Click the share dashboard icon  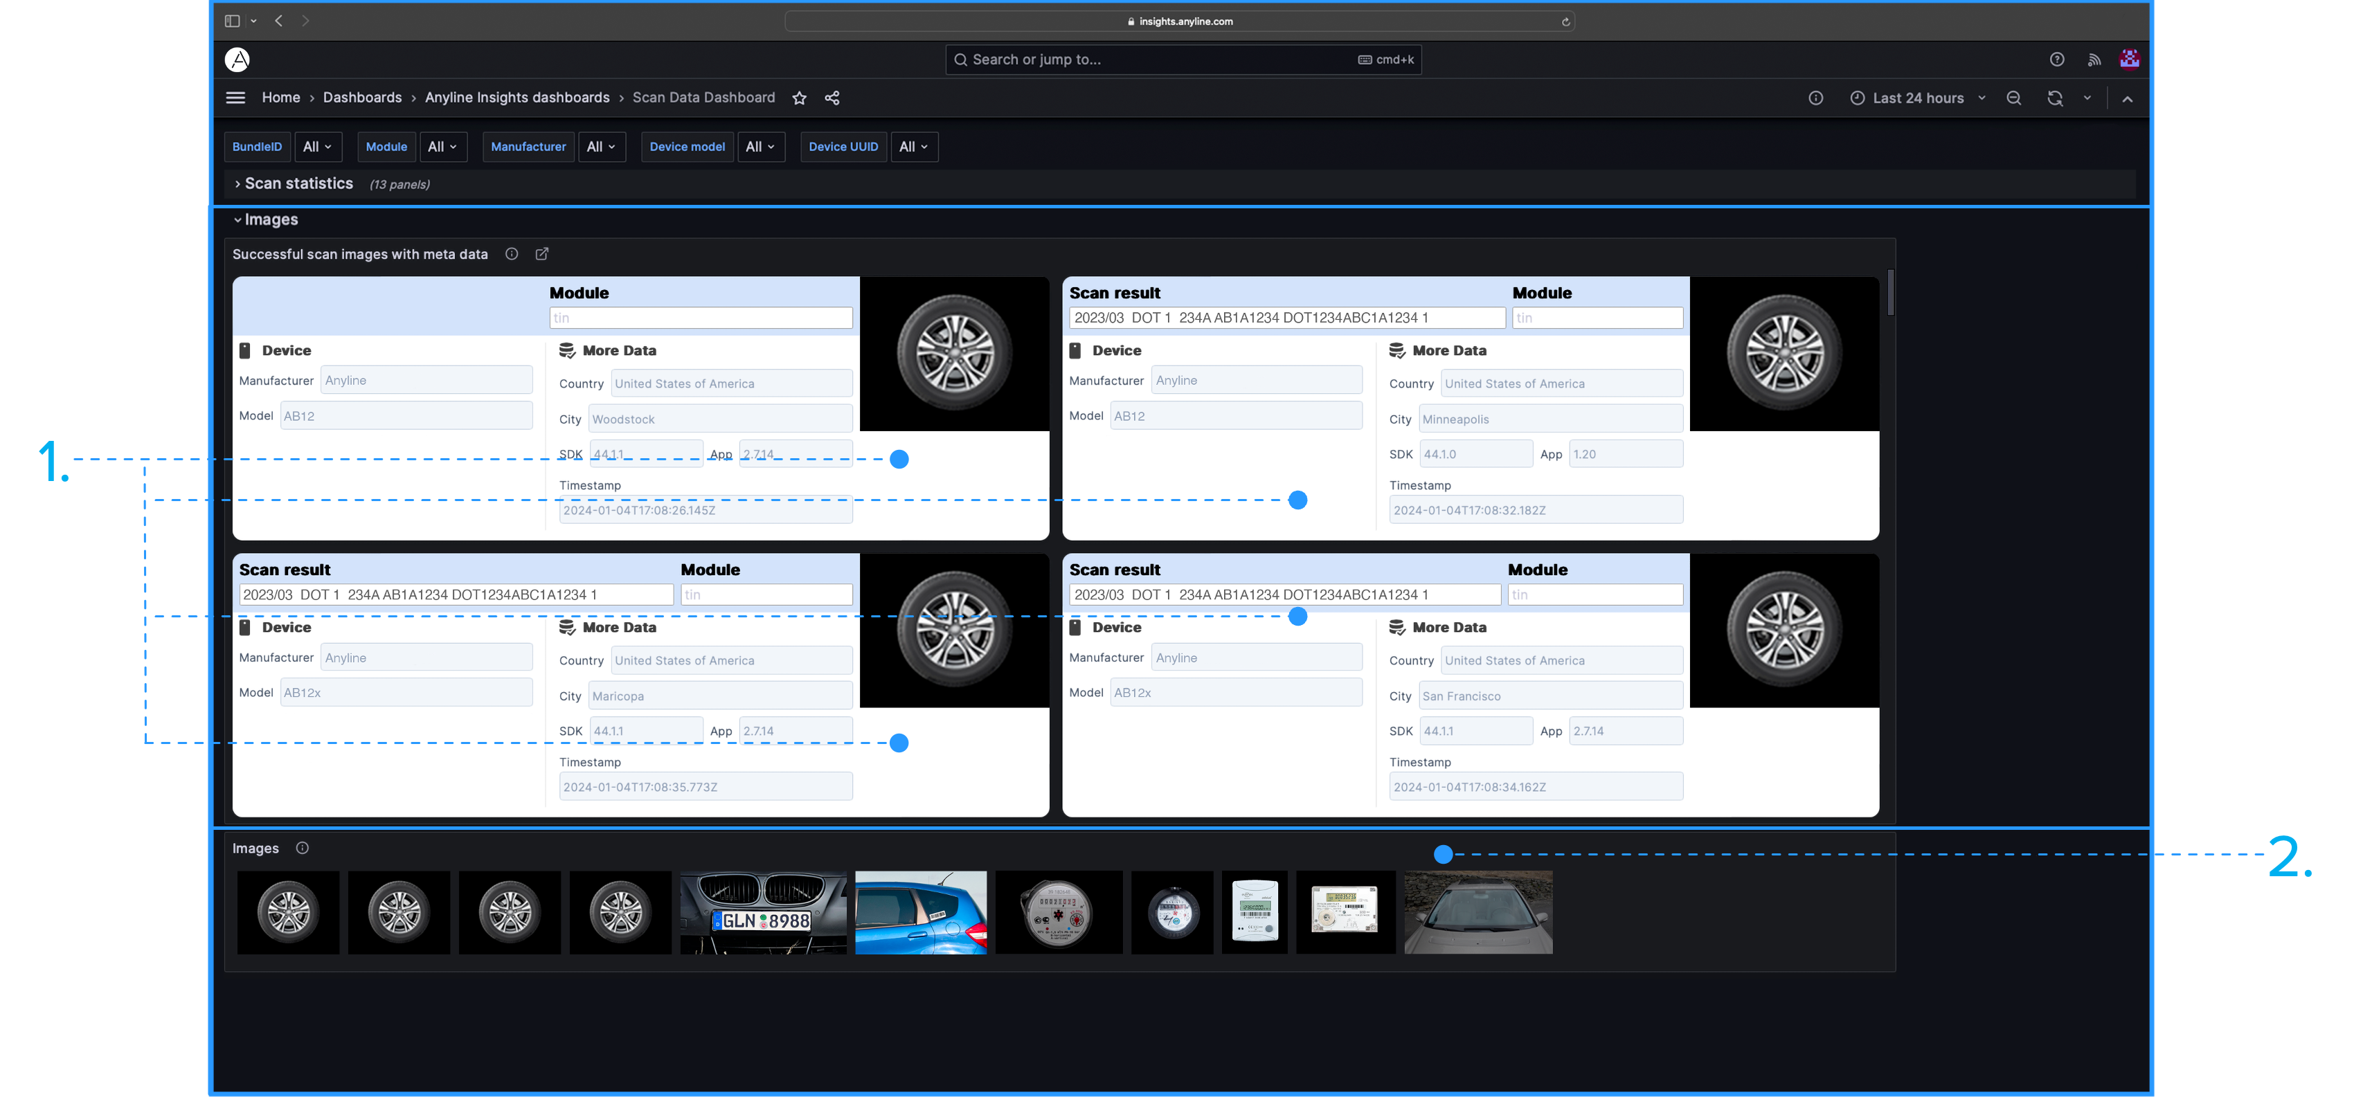[832, 98]
